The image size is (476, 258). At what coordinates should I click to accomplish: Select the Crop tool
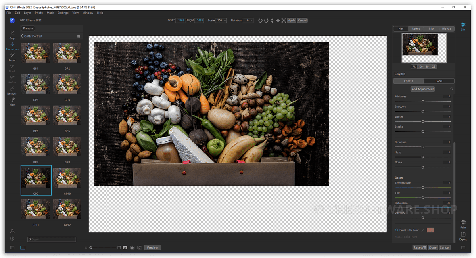click(x=12, y=35)
